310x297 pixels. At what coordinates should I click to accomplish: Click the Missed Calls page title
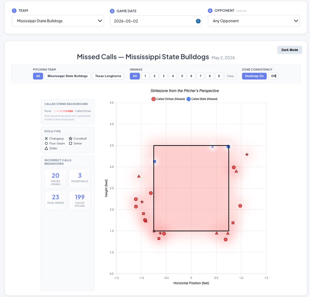[x=143, y=57]
